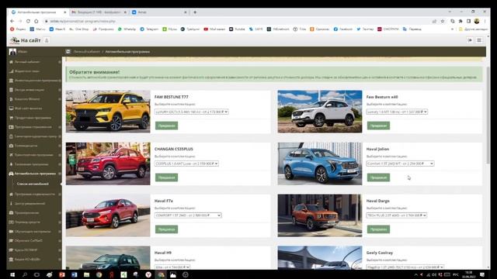
Task: Open the WhatsApp bookmark
Action: click(x=127, y=29)
